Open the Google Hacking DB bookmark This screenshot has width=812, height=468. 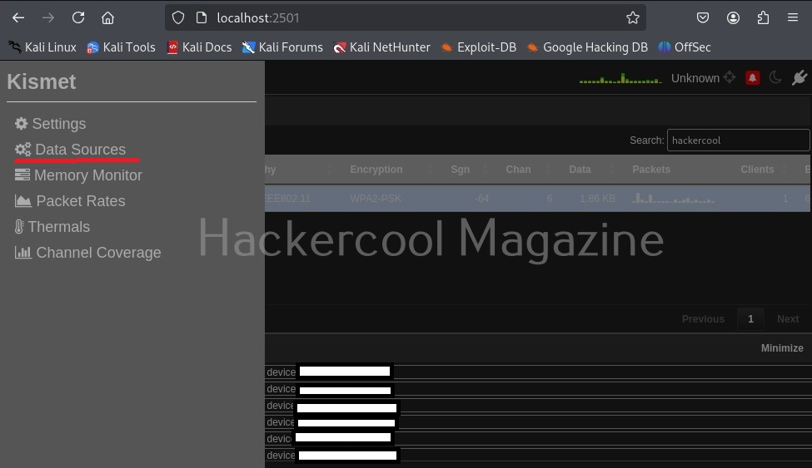[x=587, y=47]
